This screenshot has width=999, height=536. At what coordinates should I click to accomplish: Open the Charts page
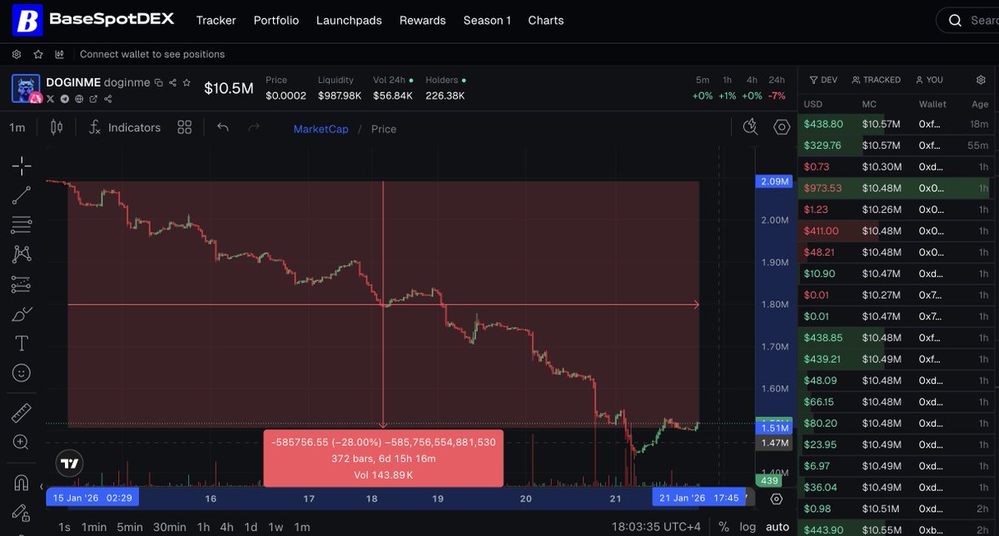[546, 20]
